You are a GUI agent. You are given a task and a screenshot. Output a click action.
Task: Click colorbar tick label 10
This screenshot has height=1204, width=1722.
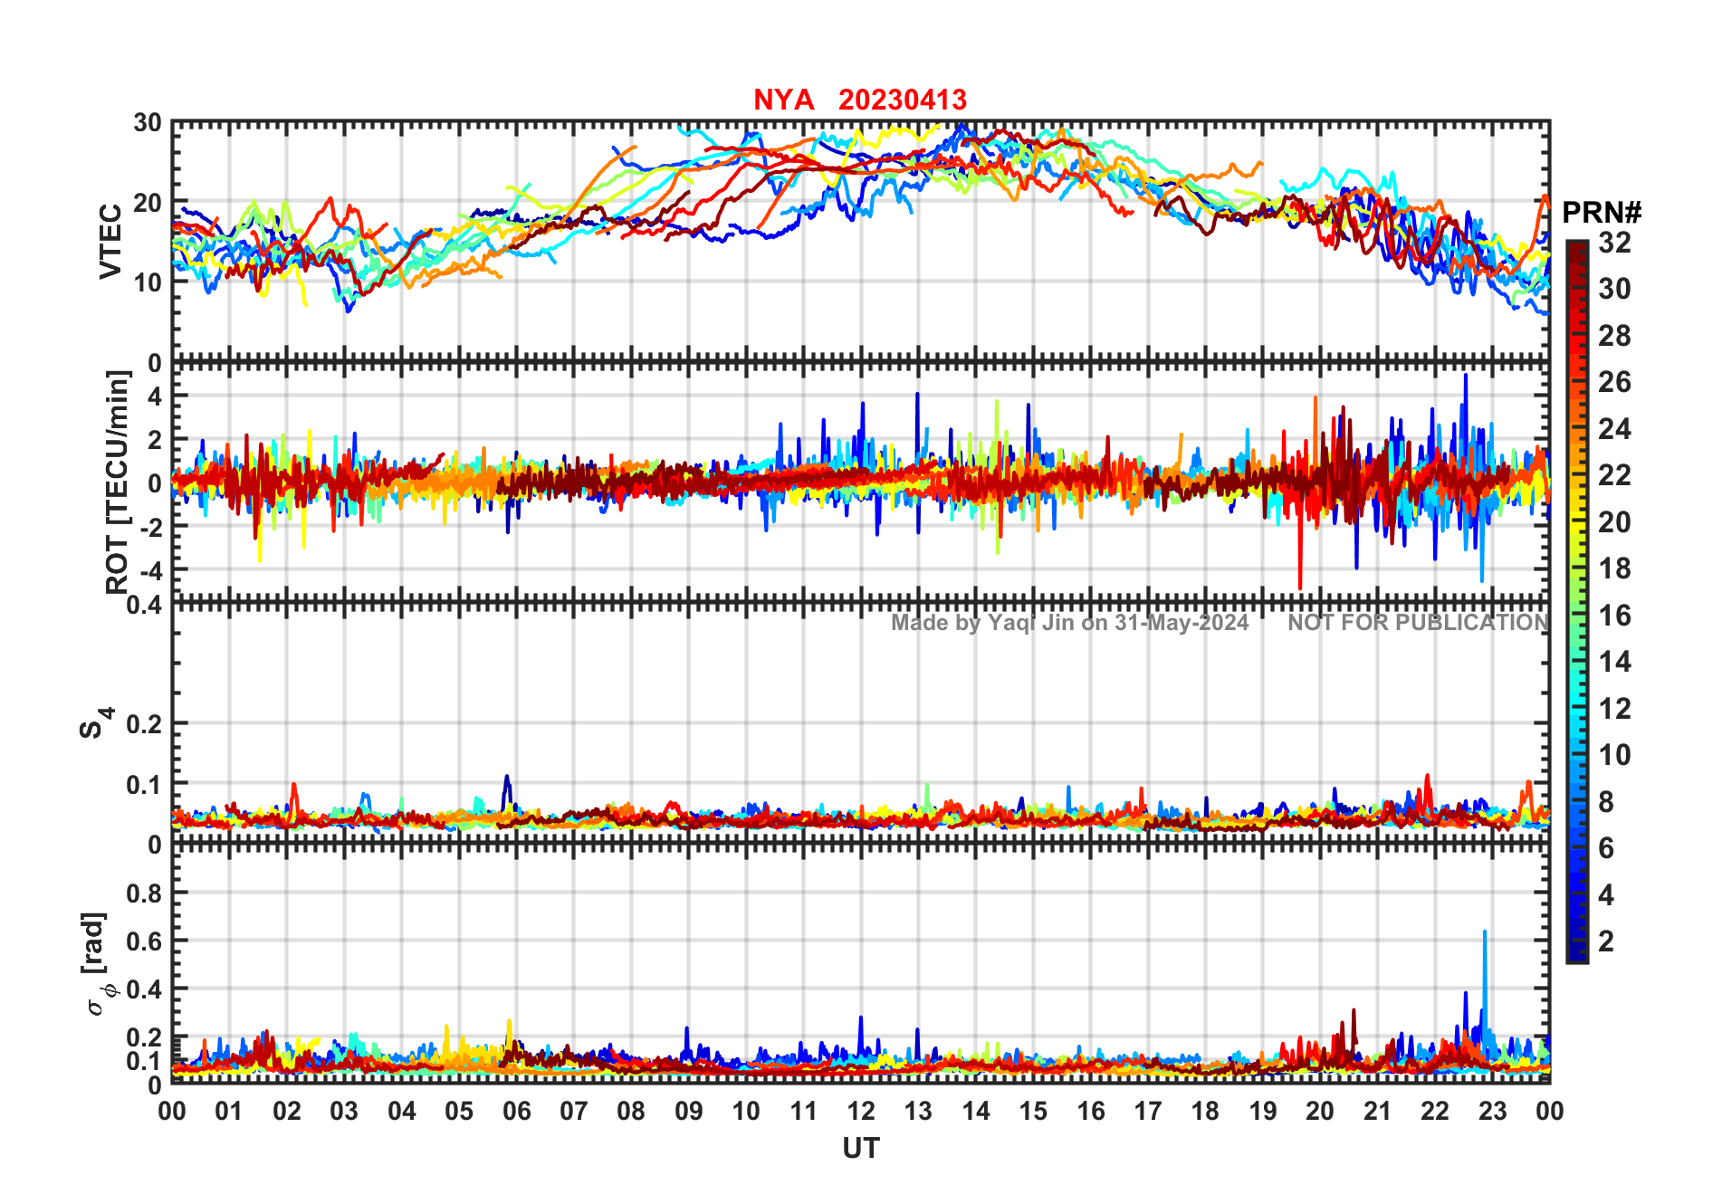(1614, 755)
